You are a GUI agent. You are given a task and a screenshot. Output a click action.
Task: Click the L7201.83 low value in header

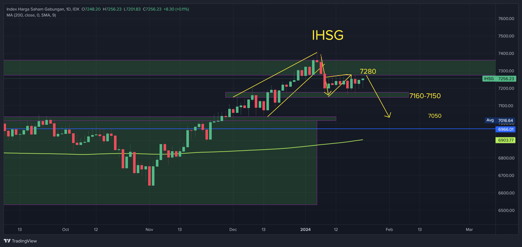(x=132, y=9)
